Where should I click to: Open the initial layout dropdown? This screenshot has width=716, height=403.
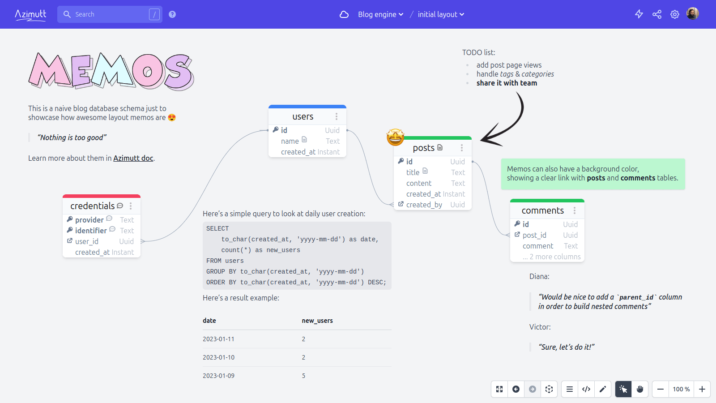[x=441, y=14]
